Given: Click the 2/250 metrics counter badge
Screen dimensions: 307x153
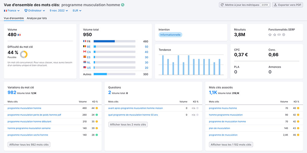Looking at the screenshot, I should coord(265,5).
